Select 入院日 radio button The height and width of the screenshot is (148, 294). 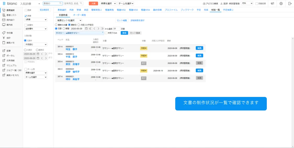pos(25,50)
